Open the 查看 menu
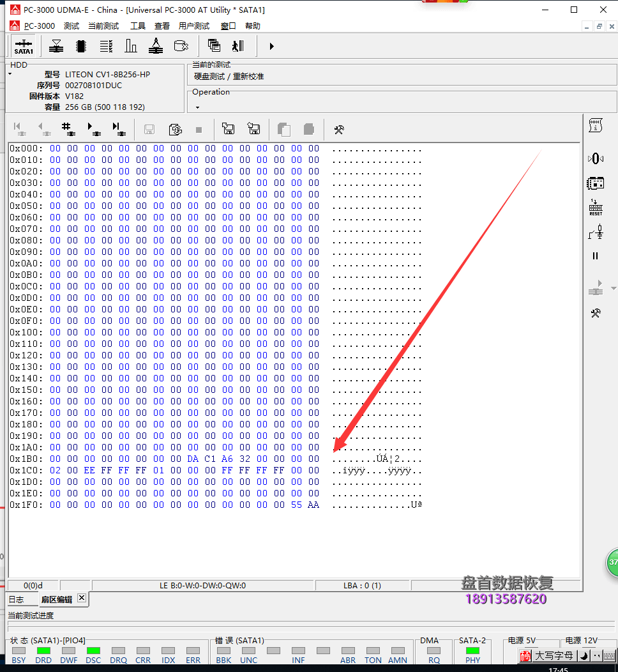 coord(162,26)
